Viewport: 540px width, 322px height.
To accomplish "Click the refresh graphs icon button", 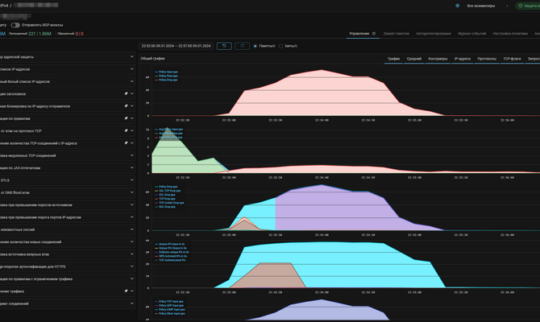I will [x=243, y=46].
